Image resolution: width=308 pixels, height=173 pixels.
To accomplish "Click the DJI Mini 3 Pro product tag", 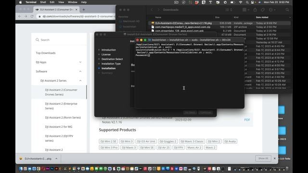I will 109,148.
